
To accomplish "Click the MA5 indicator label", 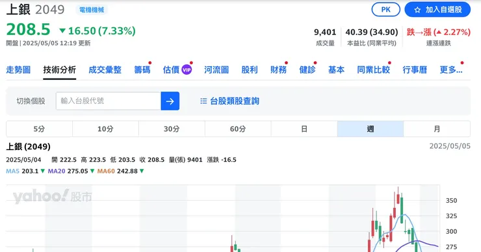I will (x=12, y=171).
